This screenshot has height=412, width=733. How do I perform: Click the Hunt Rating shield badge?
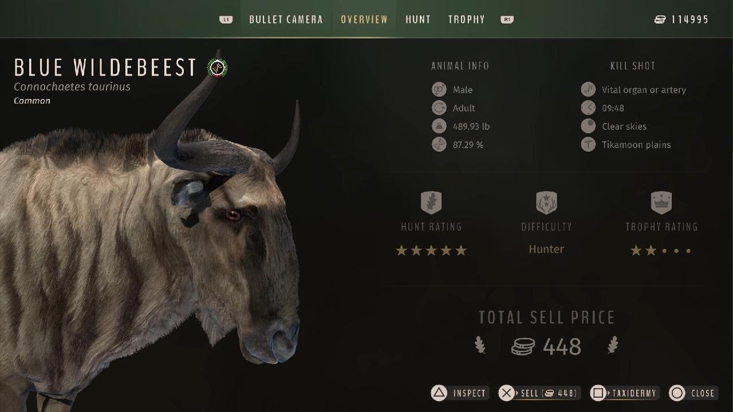click(431, 203)
